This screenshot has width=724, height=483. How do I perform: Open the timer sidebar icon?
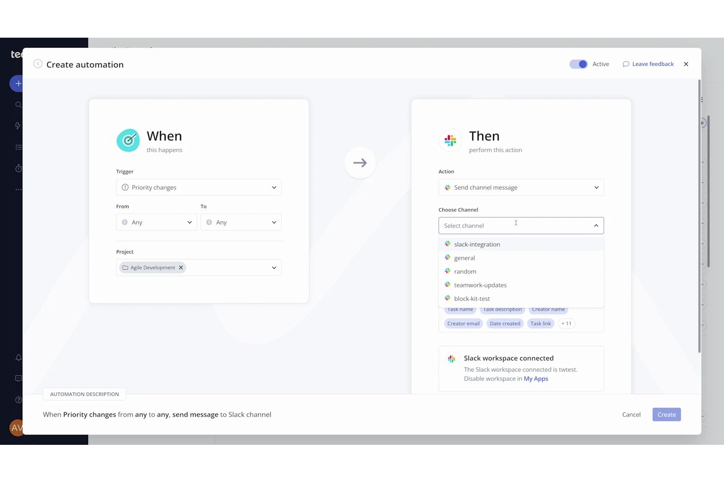[18, 168]
